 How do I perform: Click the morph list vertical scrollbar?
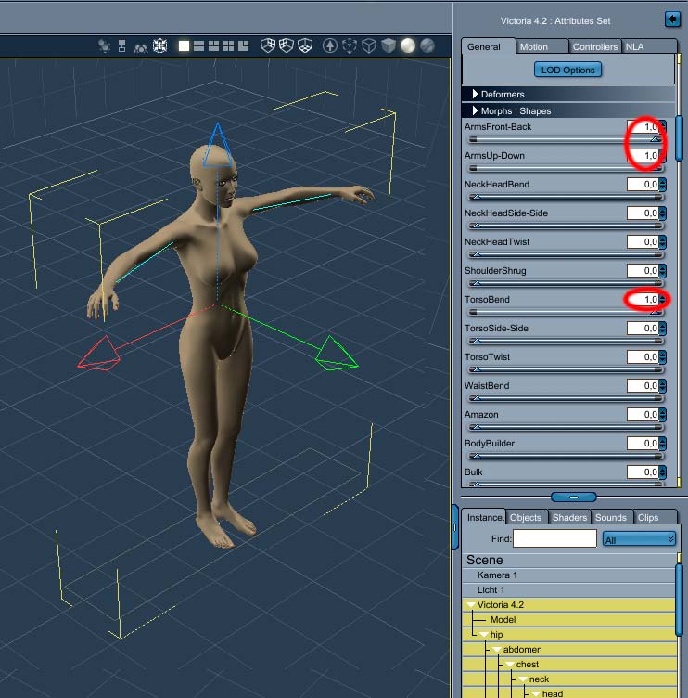[x=679, y=138]
